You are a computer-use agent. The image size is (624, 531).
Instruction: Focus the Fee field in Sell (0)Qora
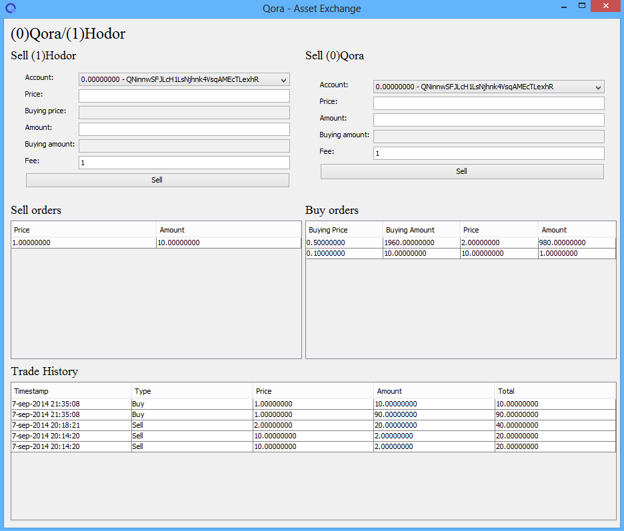(489, 153)
